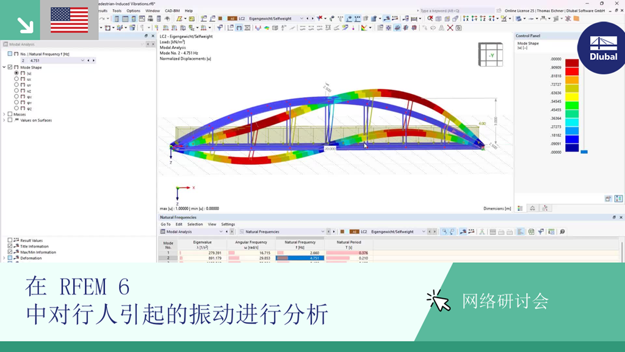This screenshot has width=625, height=352.
Task: Expand the Deformation tree node
Action: [x=4, y=258]
